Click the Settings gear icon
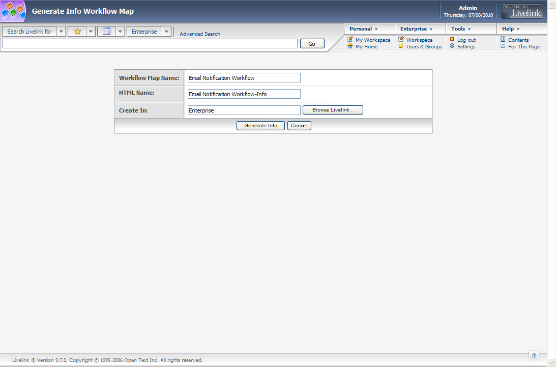The height and width of the screenshot is (367, 556). pyautogui.click(x=452, y=46)
